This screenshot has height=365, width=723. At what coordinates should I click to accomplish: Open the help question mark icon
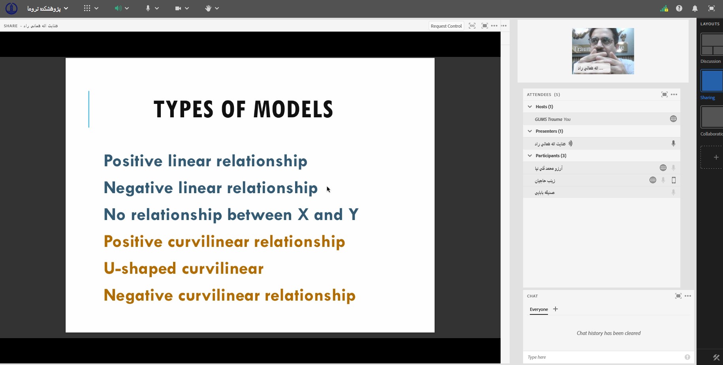pos(679,8)
